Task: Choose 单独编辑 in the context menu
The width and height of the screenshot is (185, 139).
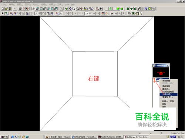Action: click(x=168, y=81)
